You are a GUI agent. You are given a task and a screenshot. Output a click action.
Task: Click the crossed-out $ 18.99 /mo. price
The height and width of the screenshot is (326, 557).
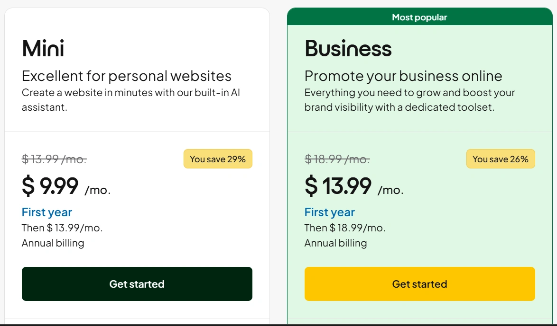[x=337, y=159]
